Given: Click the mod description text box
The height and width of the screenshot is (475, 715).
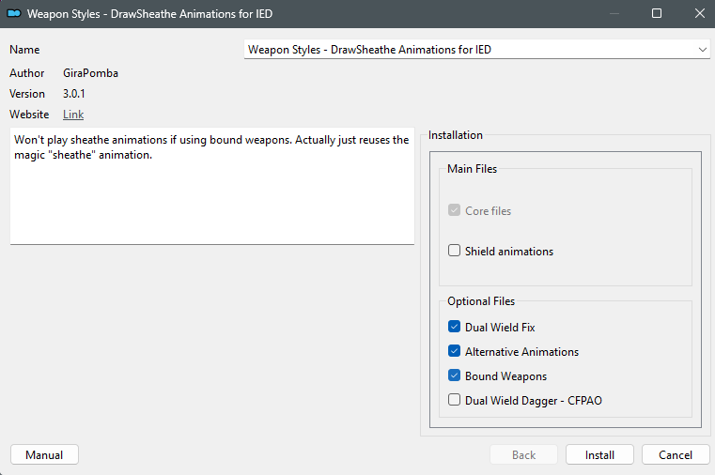Looking at the screenshot, I should (x=212, y=186).
